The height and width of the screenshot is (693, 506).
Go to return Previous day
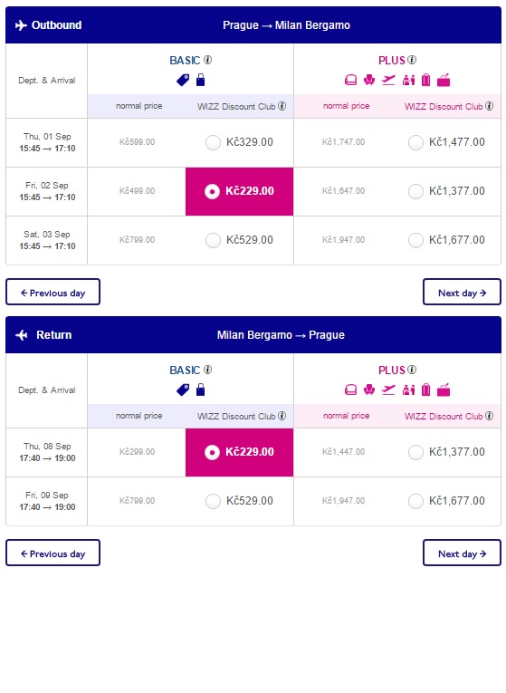click(53, 553)
